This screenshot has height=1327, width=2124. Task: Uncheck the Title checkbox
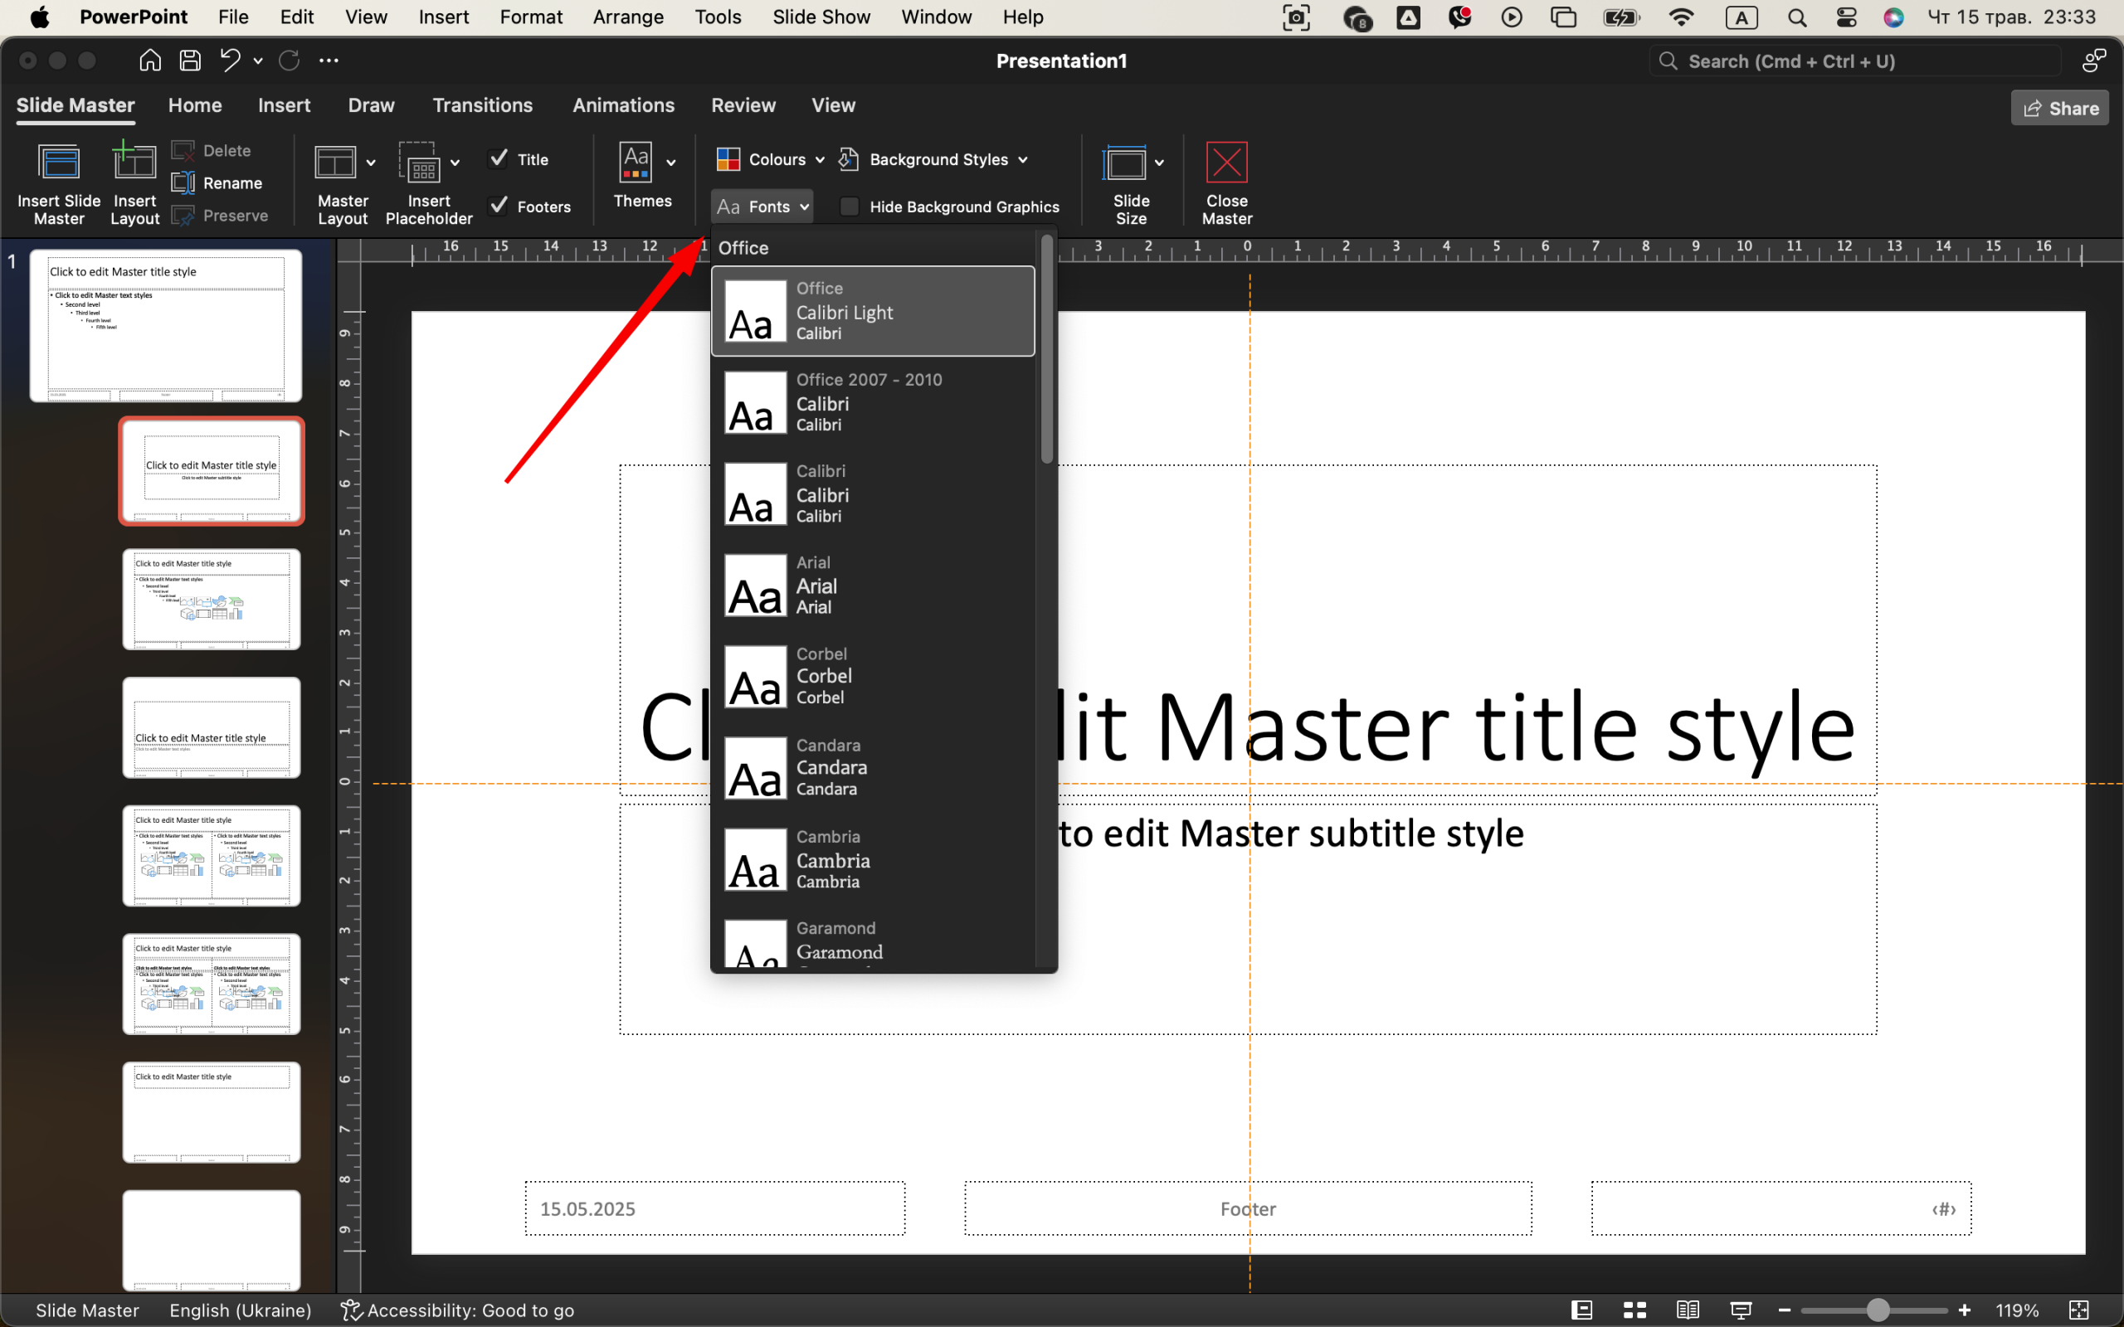click(x=499, y=159)
